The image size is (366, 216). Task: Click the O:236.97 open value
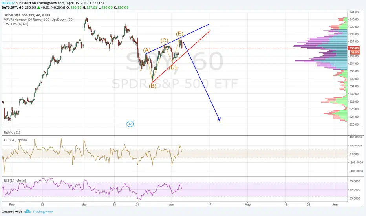[74, 7]
